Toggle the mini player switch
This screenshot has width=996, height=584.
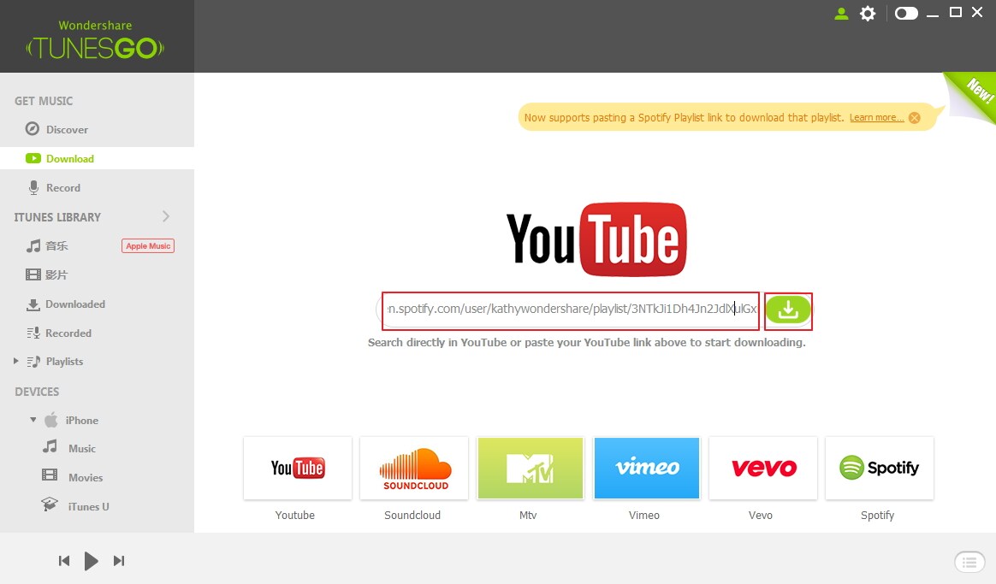[906, 14]
